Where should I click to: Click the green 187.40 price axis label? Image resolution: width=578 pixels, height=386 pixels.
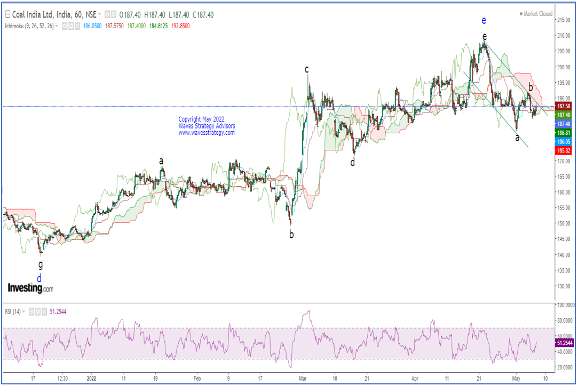coord(563,115)
